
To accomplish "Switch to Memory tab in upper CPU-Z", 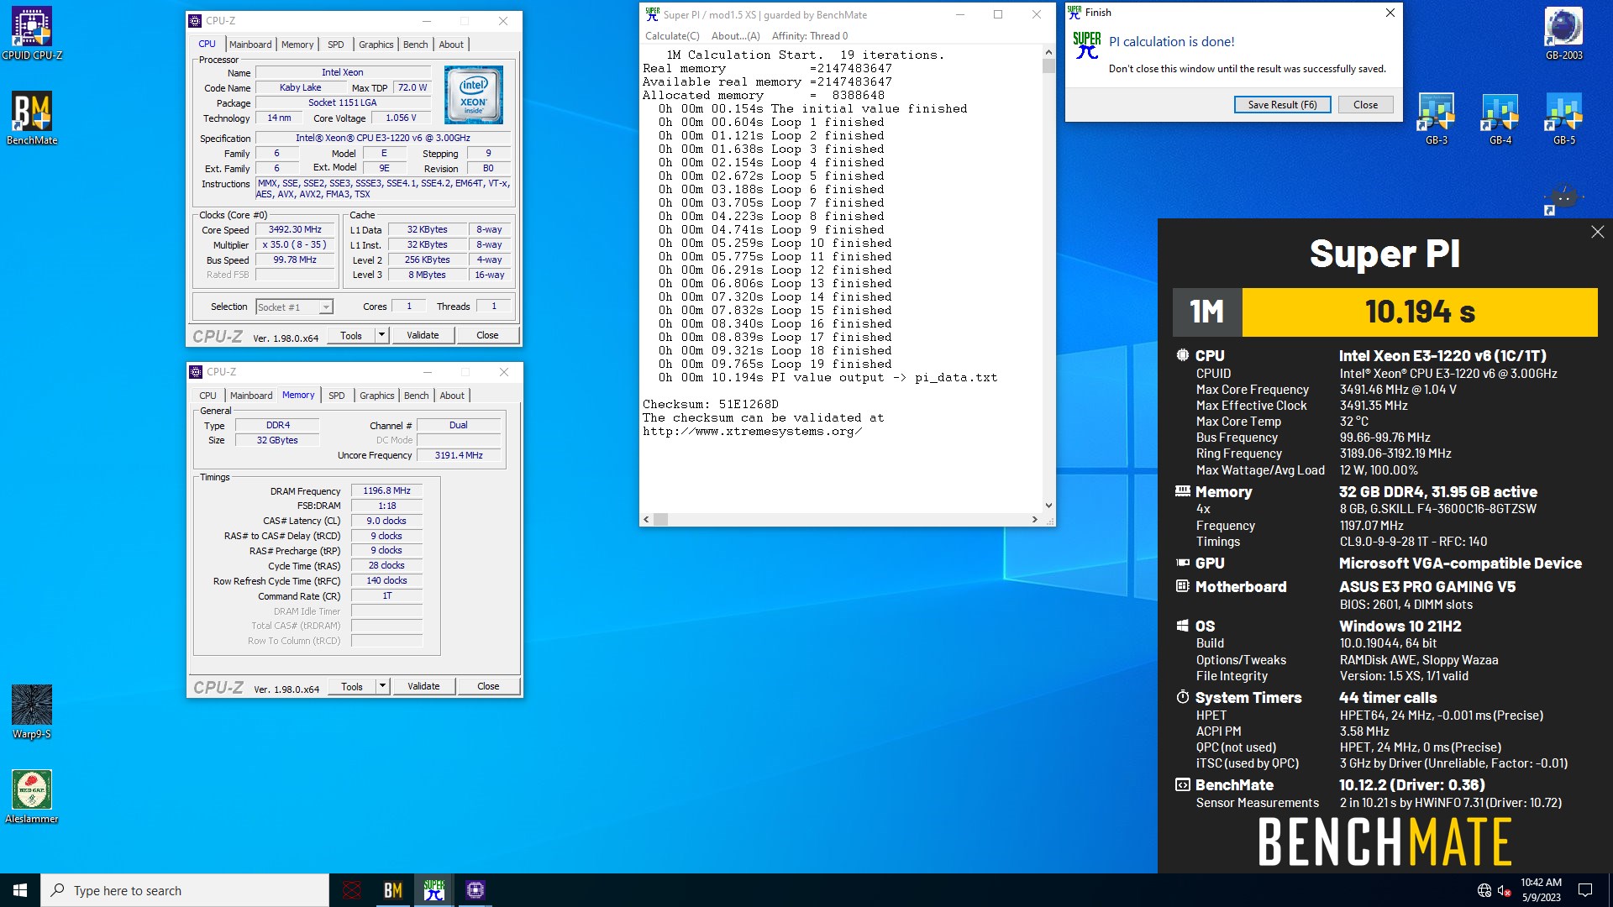I will [x=297, y=45].
